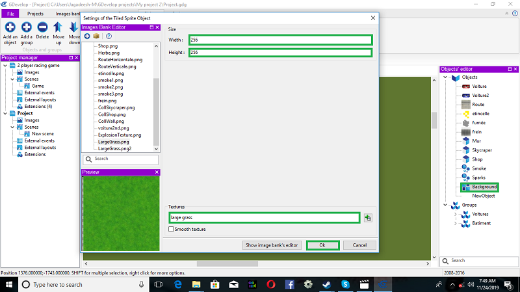Select CollSkycraper.png in the image list
Image resolution: width=520 pixels, height=292 pixels.
pyautogui.click(x=116, y=108)
